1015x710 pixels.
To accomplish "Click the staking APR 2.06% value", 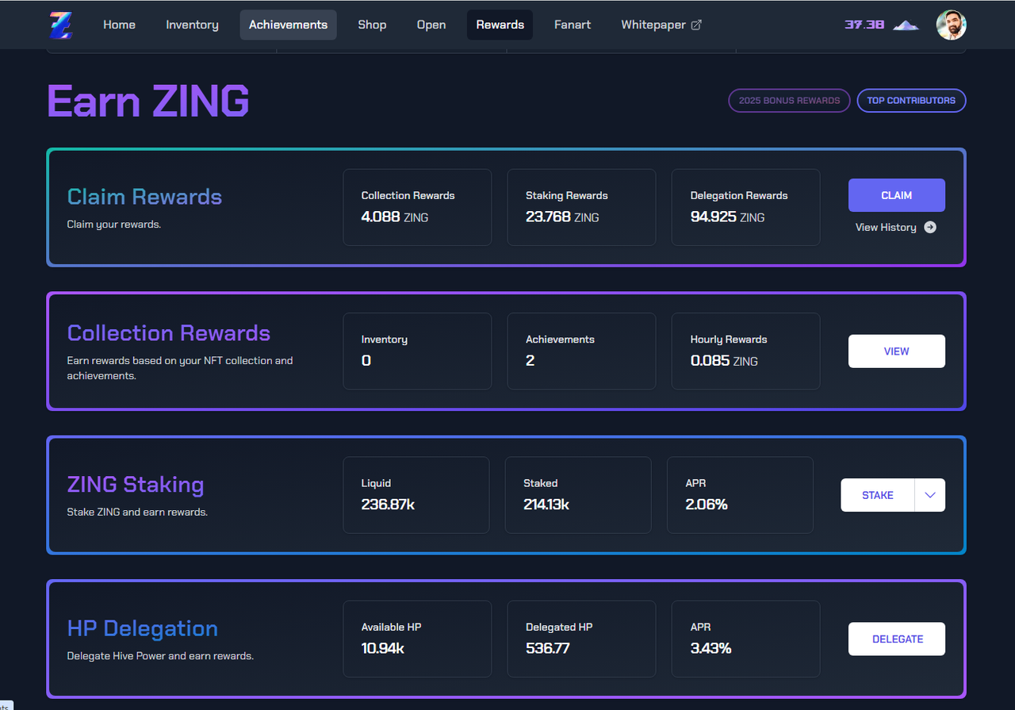I will click(x=707, y=505).
